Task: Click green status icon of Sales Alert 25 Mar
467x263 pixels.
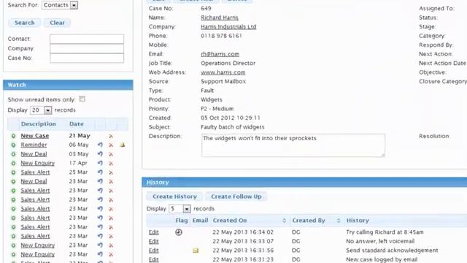Action: pyautogui.click(x=13, y=172)
